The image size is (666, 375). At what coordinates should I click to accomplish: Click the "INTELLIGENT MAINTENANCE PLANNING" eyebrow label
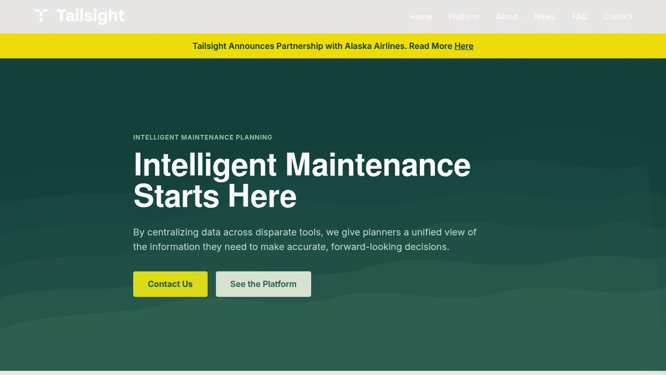pos(203,137)
